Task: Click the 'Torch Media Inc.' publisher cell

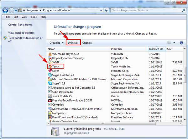Action: [121, 67]
